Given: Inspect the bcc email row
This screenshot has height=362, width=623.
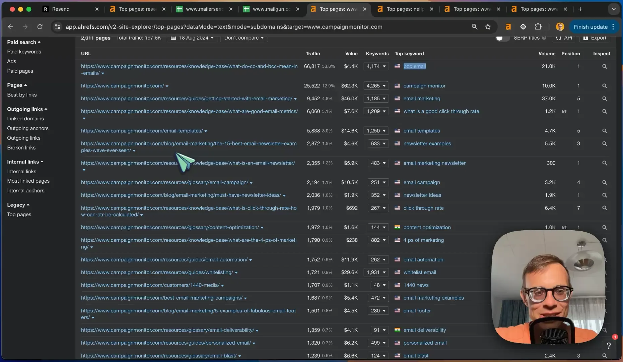Looking at the screenshot, I should pyautogui.click(x=604, y=66).
